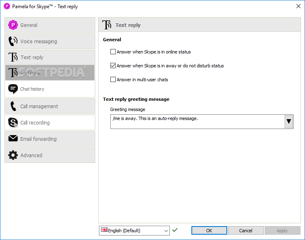Click the speech bubble Chat history icon

(13, 89)
